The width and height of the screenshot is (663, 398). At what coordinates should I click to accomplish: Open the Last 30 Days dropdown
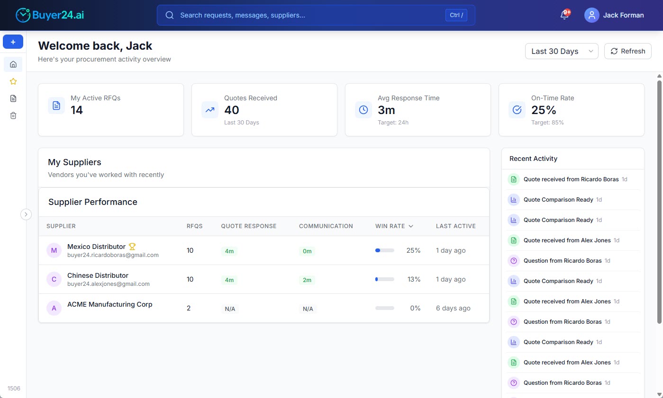[561, 51]
